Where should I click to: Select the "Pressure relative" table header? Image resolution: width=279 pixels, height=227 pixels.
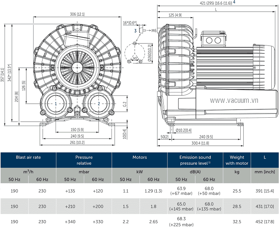tap(84, 160)
